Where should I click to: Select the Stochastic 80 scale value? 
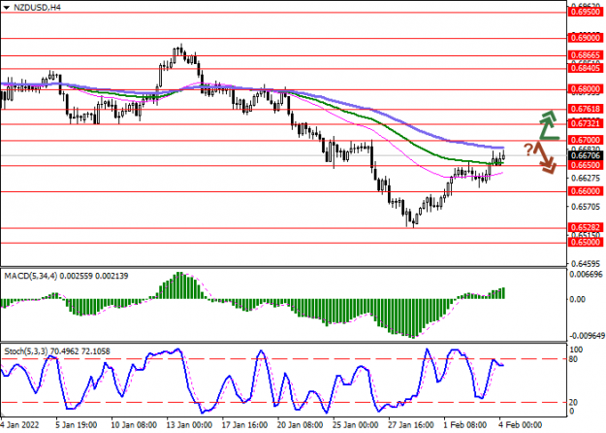(574, 360)
